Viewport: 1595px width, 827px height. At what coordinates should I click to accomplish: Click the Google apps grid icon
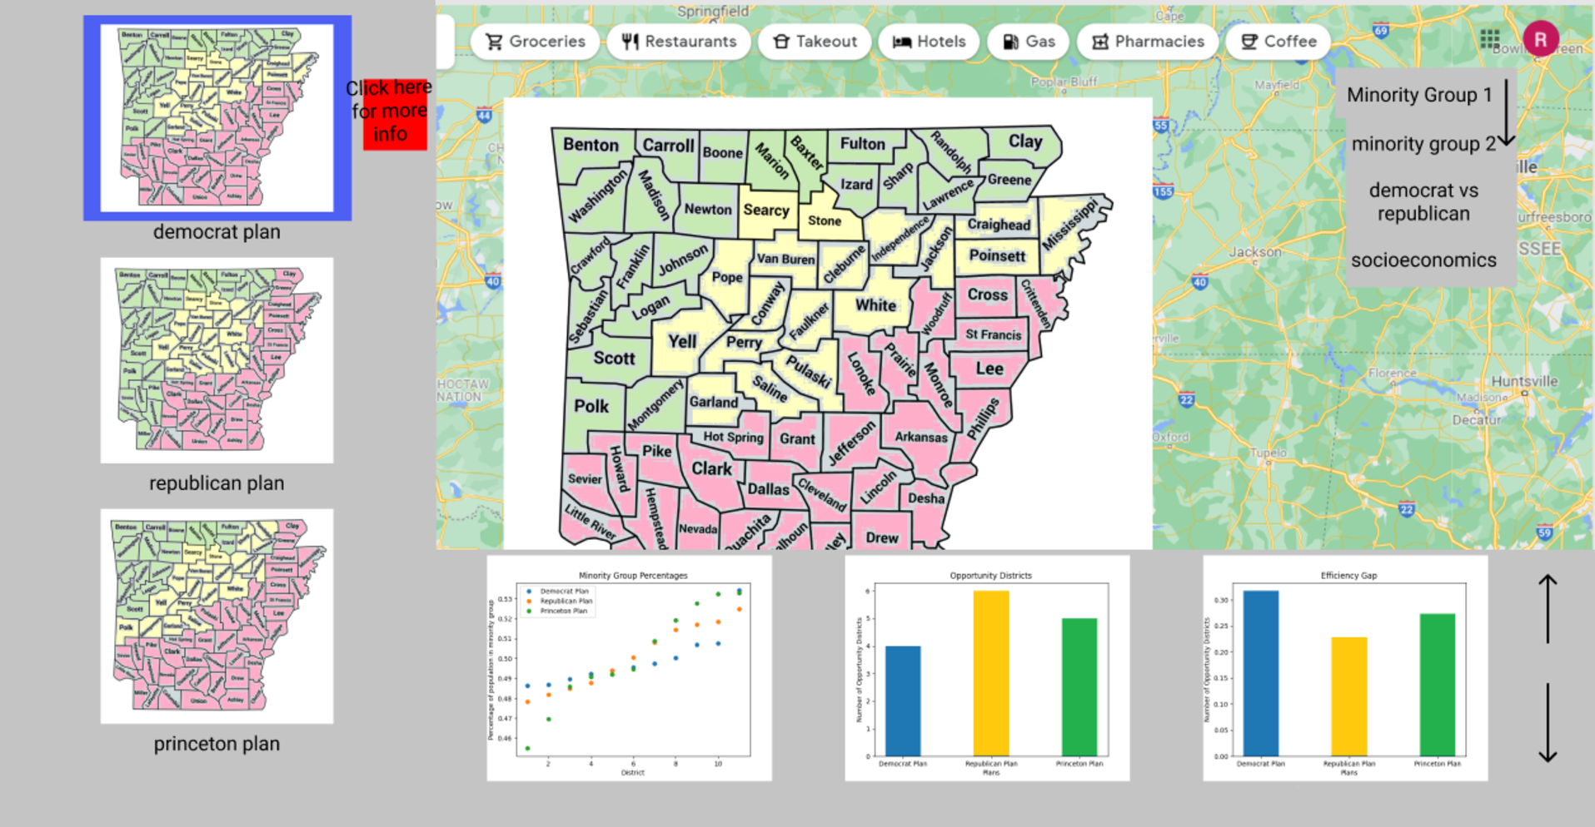point(1489,39)
